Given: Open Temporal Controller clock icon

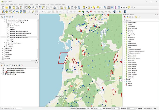Looking at the screenshot, I should coord(75,7).
